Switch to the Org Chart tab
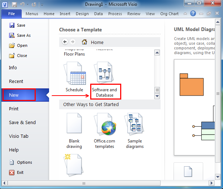 (x=169, y=14)
